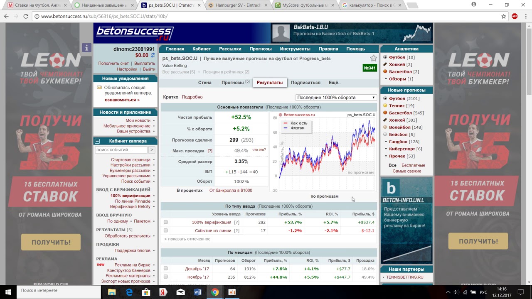The height and width of the screenshot is (299, 532).
Task: Click the Волейбол icon in Новые прогнозы
Action: click(385, 127)
